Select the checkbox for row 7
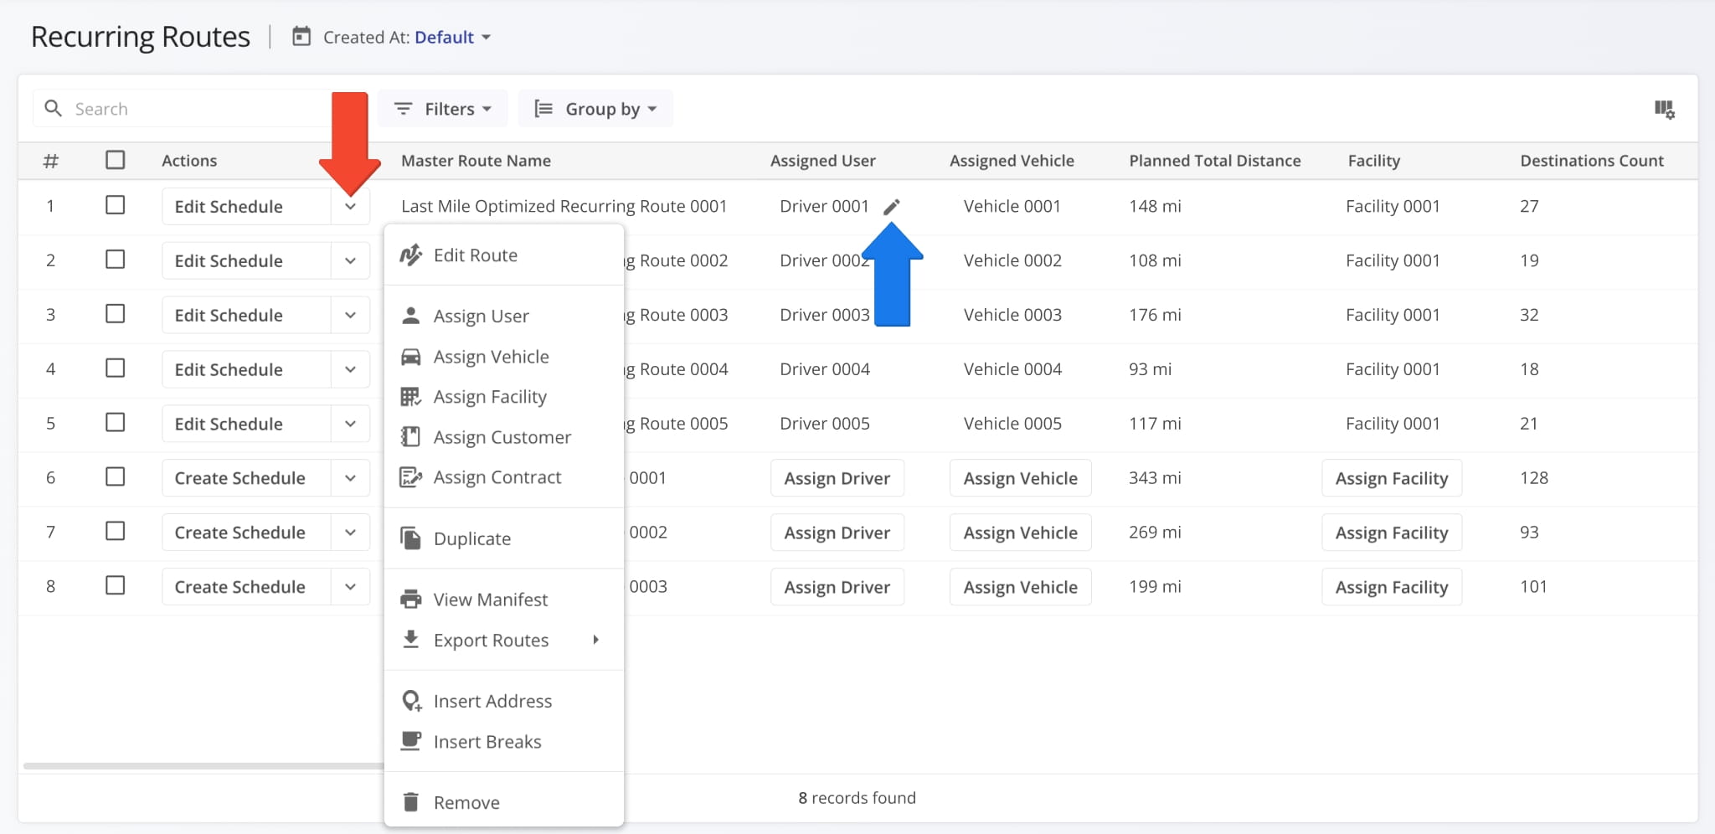Image resolution: width=1715 pixels, height=834 pixels. (x=116, y=531)
